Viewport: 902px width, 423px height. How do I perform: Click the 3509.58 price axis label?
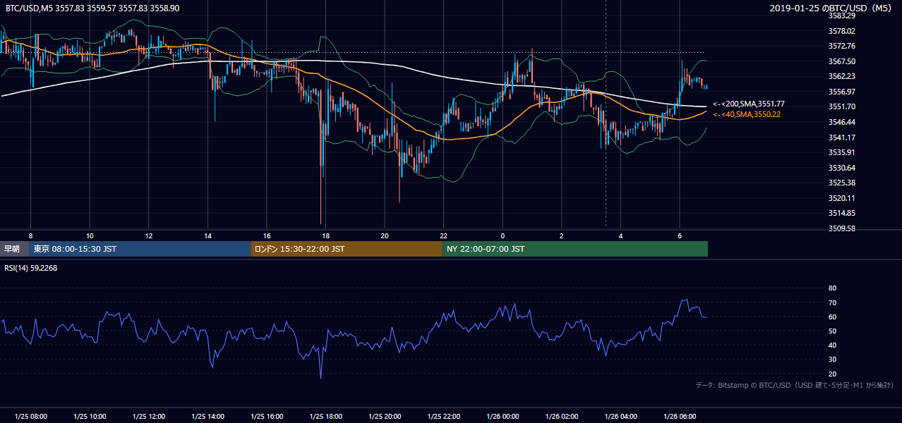[x=843, y=228]
